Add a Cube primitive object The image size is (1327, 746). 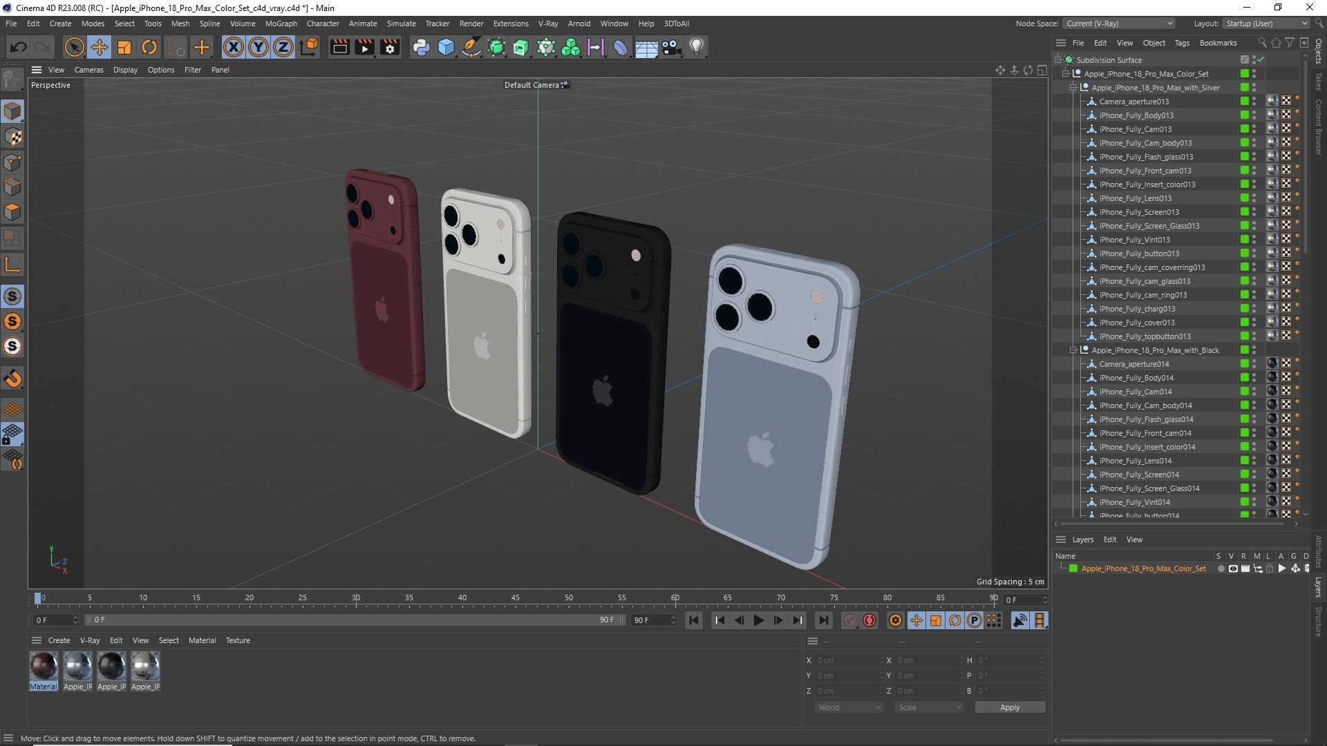[x=446, y=47]
